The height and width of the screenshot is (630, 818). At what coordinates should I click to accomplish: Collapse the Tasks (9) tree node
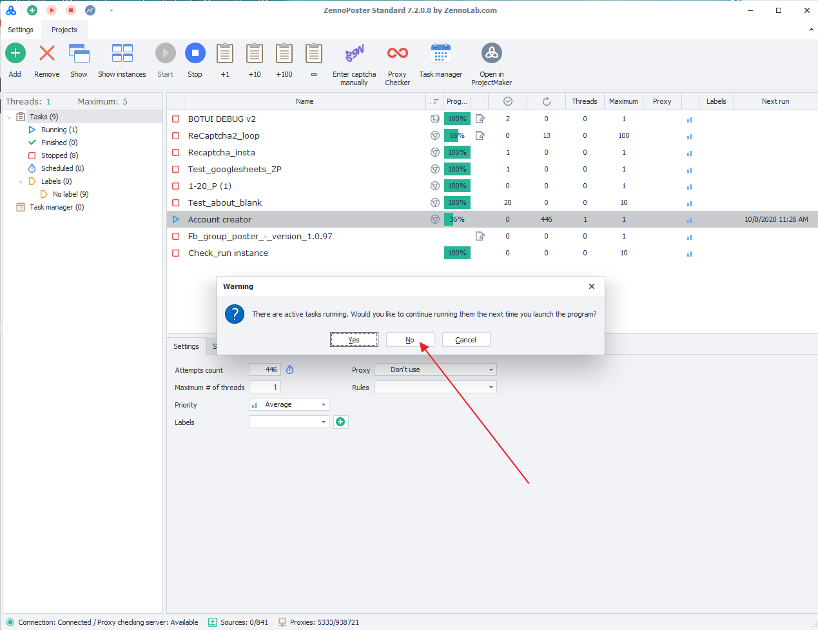pos(9,117)
